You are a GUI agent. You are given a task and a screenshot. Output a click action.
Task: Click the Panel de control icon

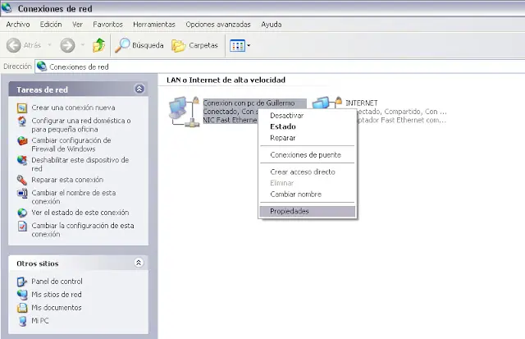22,282
